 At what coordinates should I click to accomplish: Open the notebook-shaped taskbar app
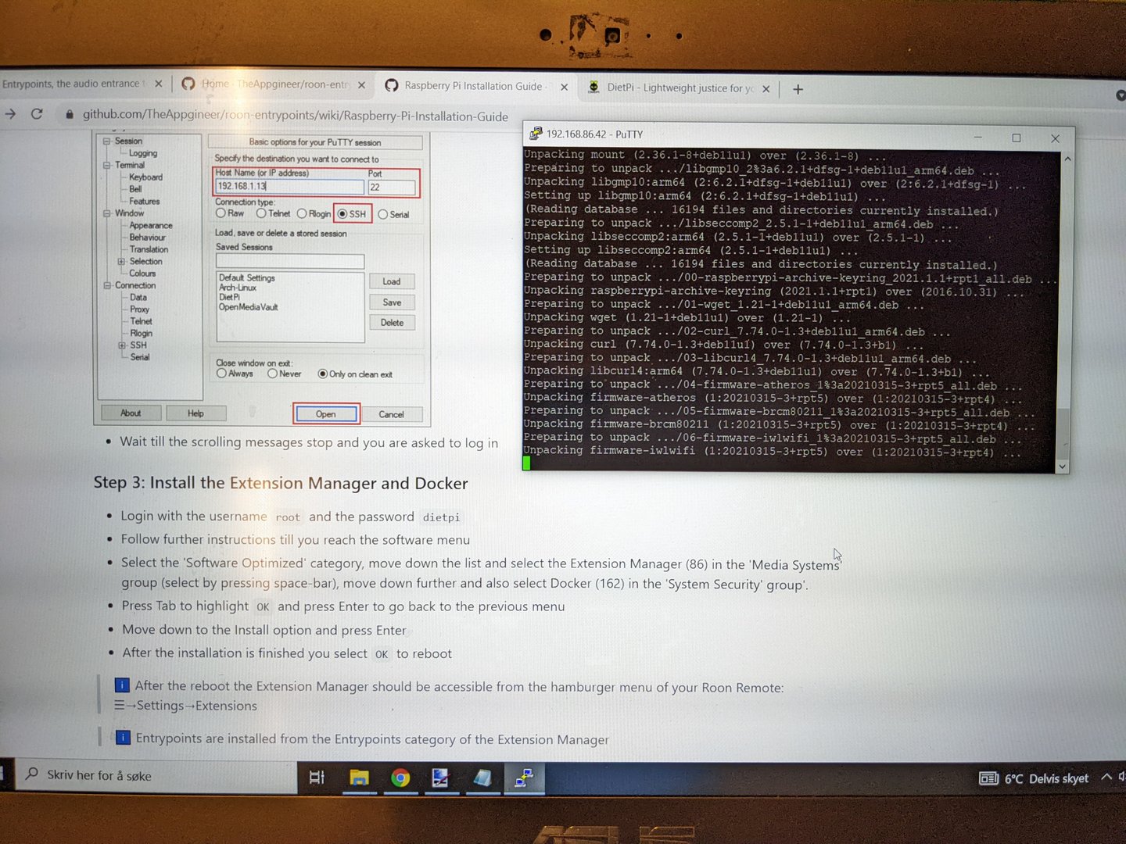pos(482,778)
